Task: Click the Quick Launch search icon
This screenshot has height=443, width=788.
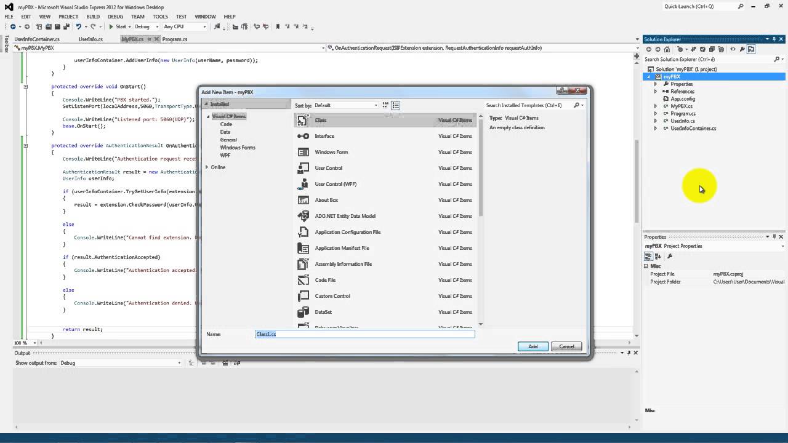Action: [741, 6]
